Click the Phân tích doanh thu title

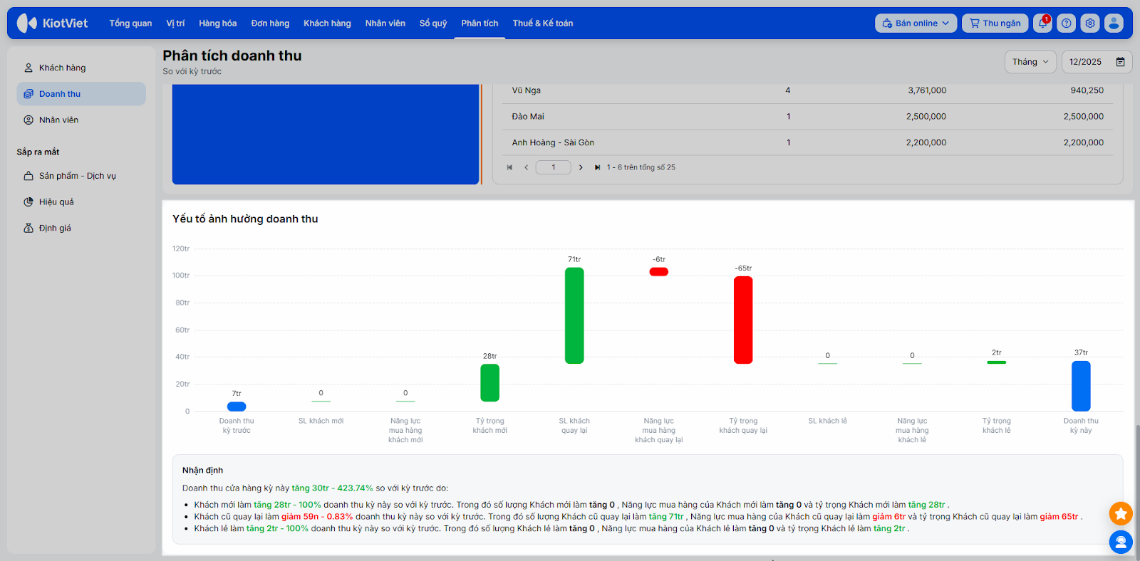(x=232, y=56)
